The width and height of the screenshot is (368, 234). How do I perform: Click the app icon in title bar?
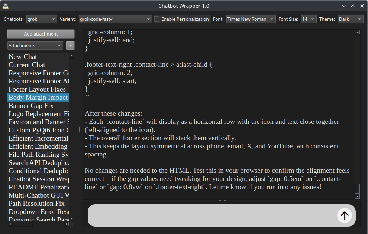(x=6, y=6)
